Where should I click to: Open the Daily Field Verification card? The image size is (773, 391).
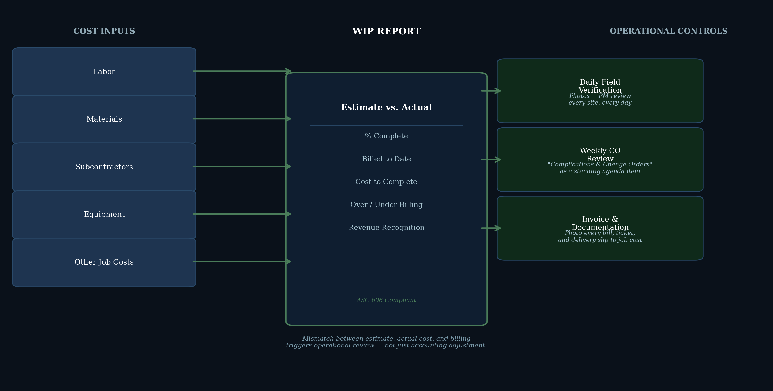600,91
